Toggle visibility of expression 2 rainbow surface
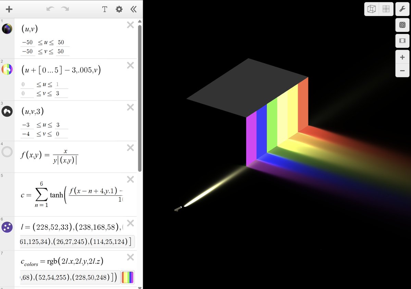The width and height of the screenshot is (411, 289). [x=7, y=69]
